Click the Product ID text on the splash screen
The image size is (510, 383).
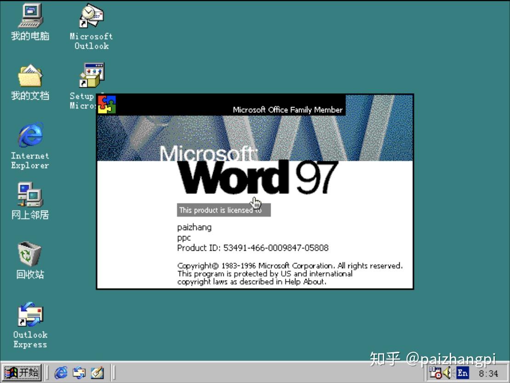[x=252, y=248]
